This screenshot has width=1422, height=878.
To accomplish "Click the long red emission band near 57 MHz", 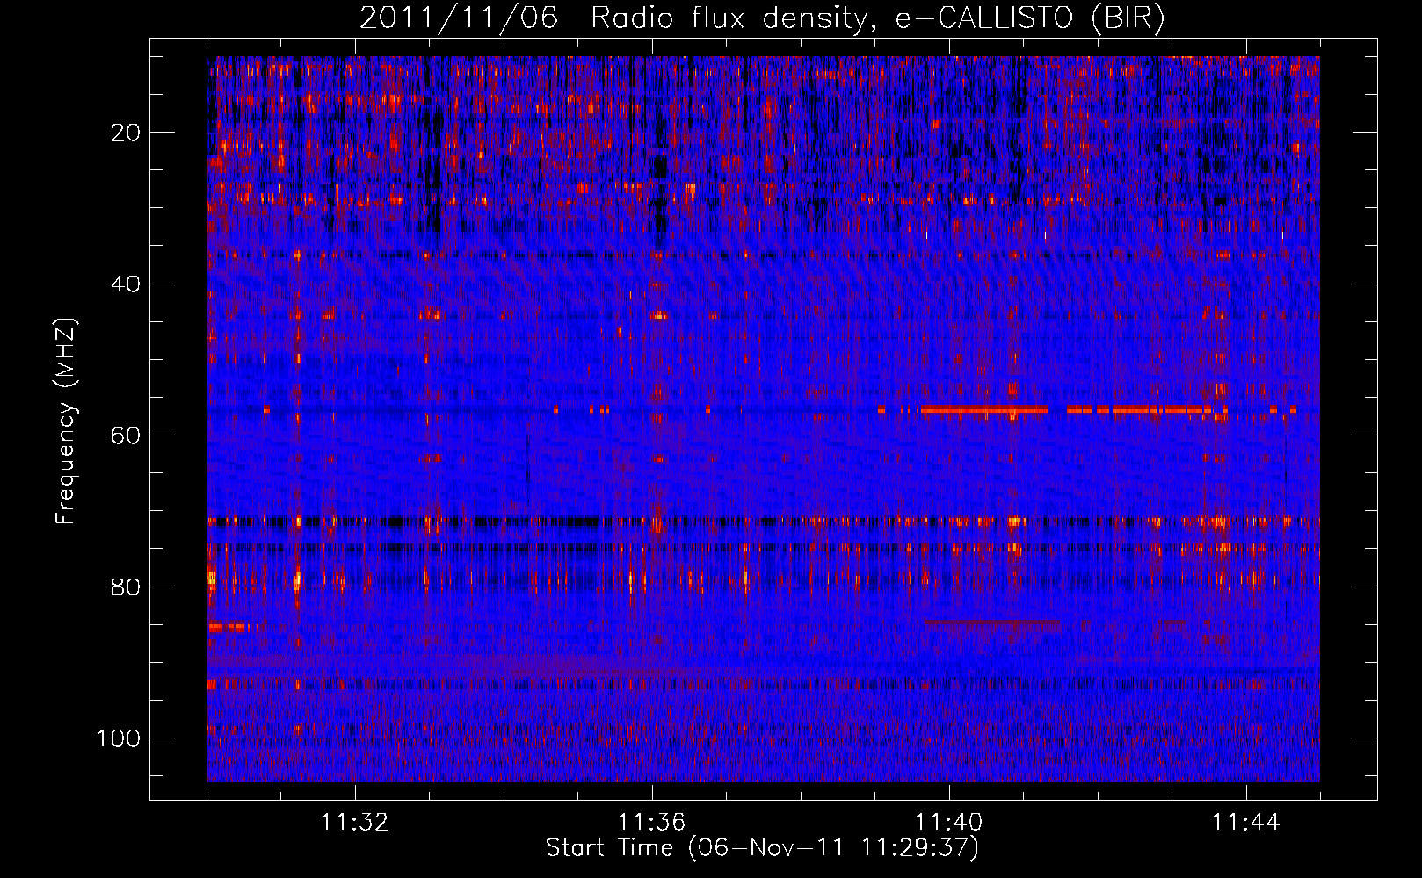I will coord(984,410).
